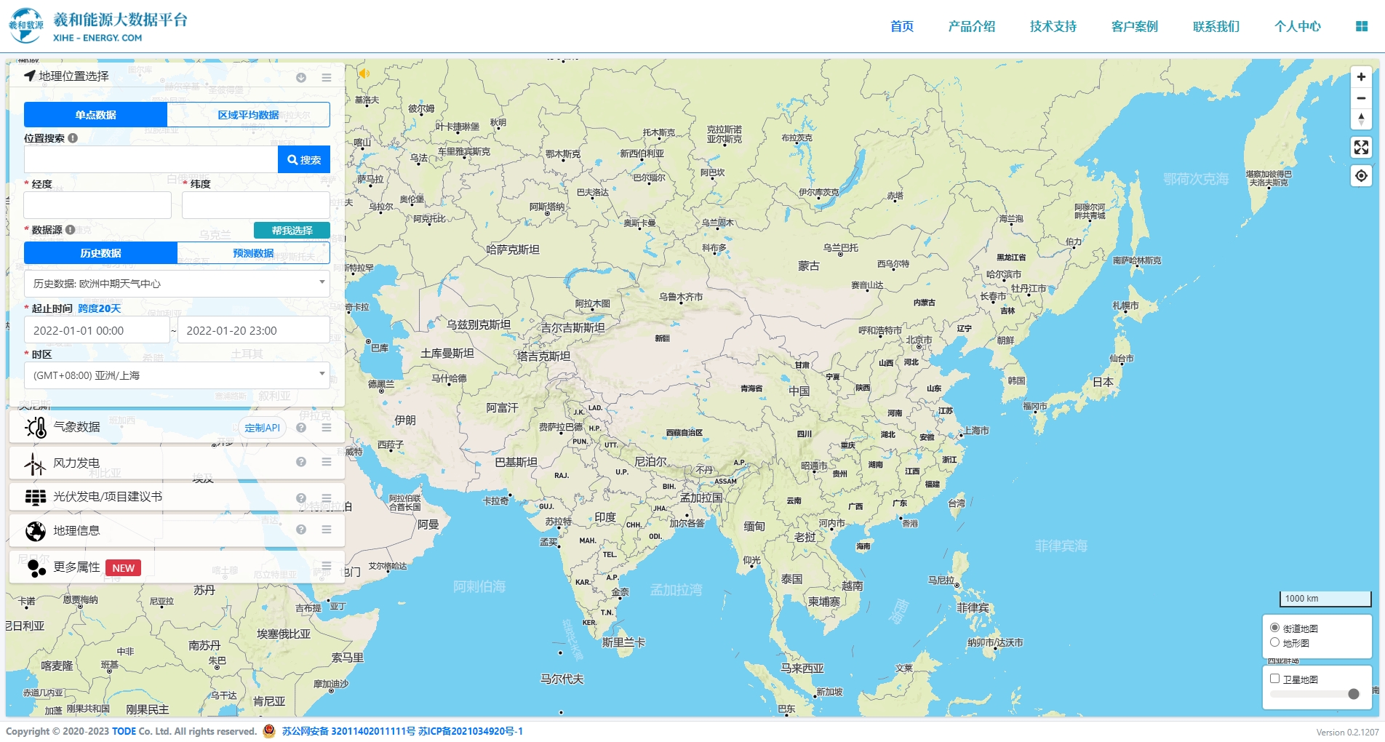Open help for the 风力发电 section
Image resolution: width=1385 pixels, height=742 pixels.
[x=301, y=462]
